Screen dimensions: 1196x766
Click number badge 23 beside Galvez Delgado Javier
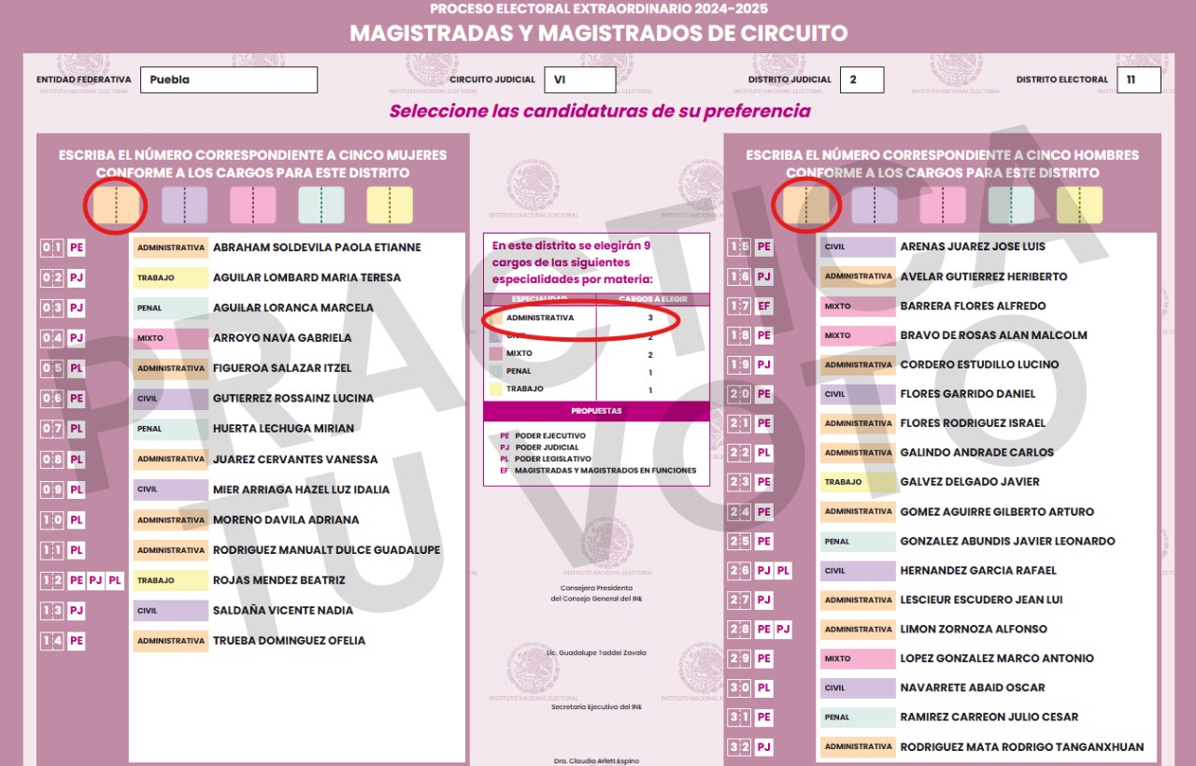click(x=739, y=482)
